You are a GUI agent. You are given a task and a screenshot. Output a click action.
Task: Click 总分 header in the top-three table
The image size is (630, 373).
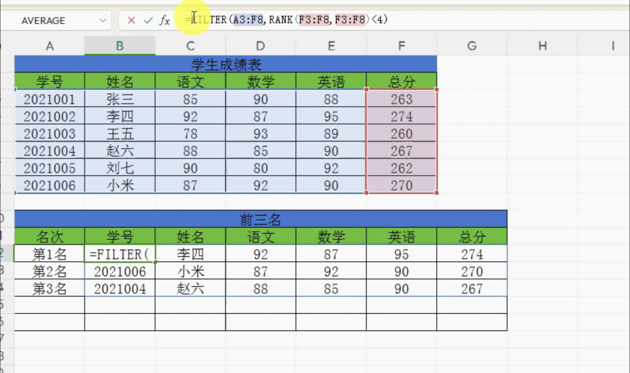472,237
